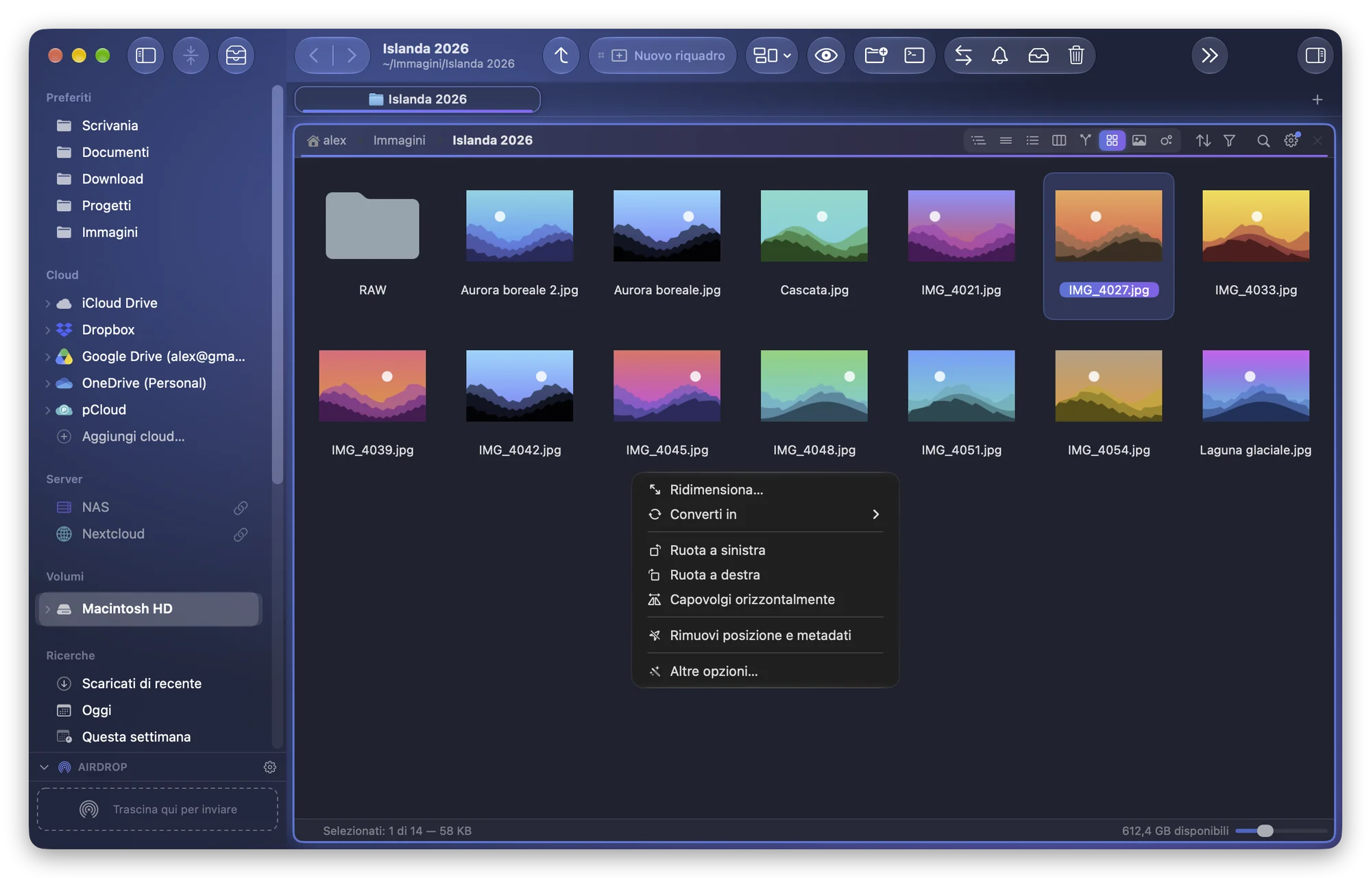Open the activity snowflake icon in the toolbar
This screenshot has width=1371, height=878.
[191, 56]
